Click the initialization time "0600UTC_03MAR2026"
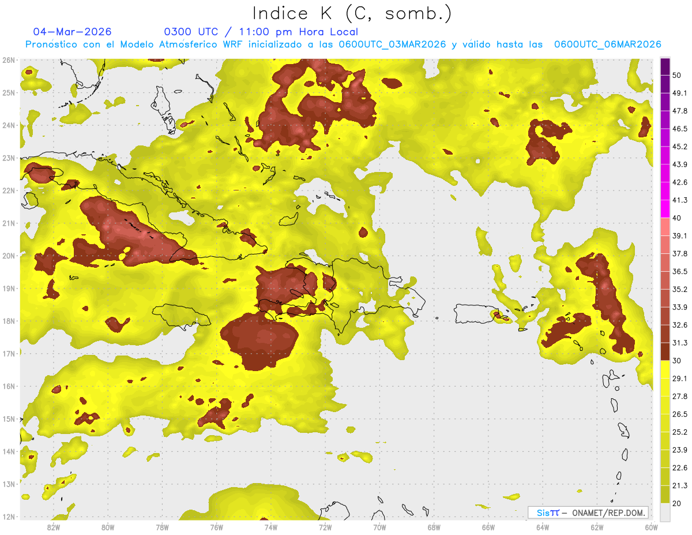Viewport: 692px width, 535px height. tap(392, 44)
